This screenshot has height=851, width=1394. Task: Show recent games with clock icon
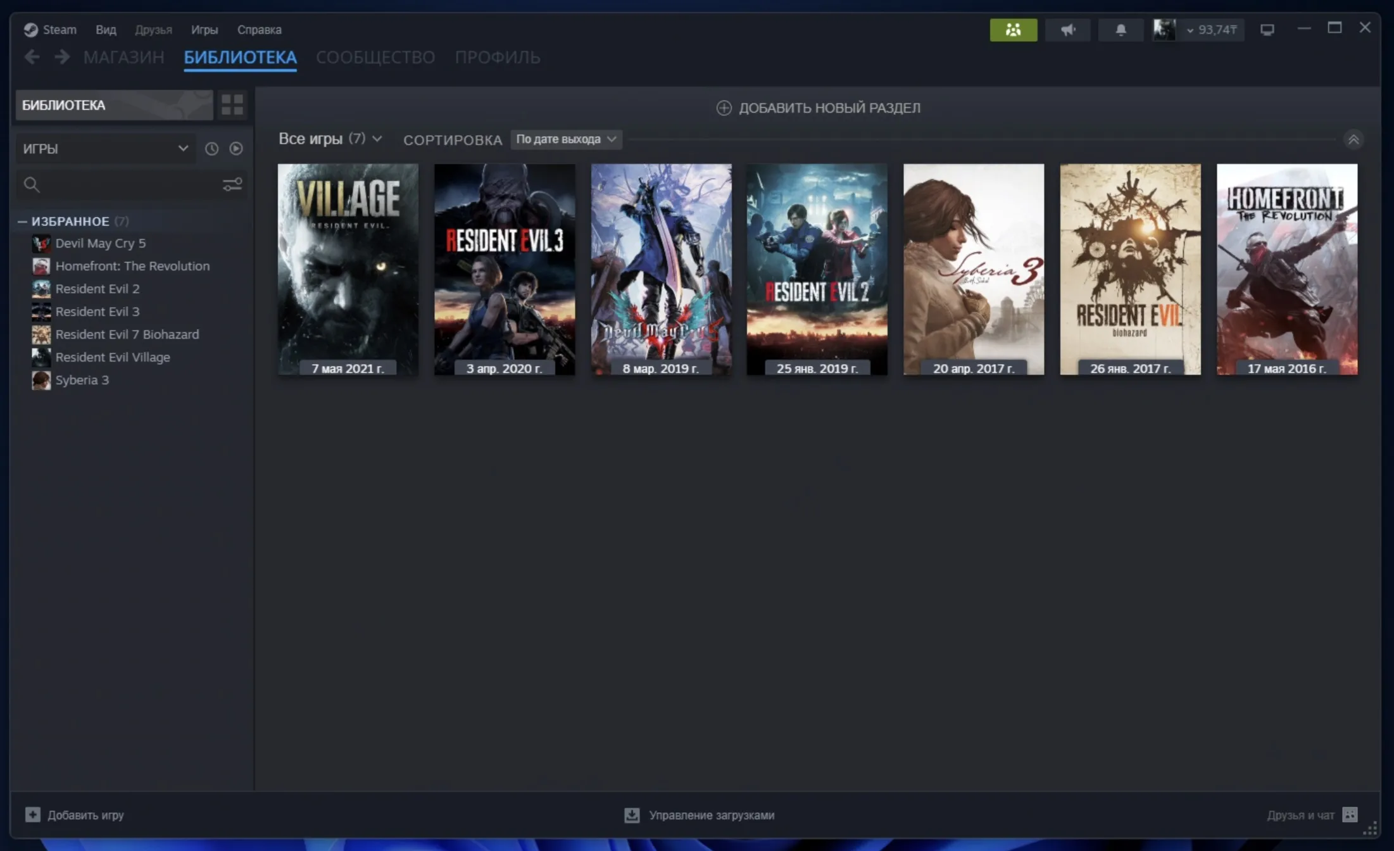[211, 148]
